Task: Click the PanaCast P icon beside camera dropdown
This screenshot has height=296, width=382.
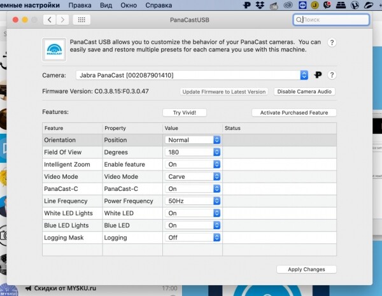Action: [318, 75]
